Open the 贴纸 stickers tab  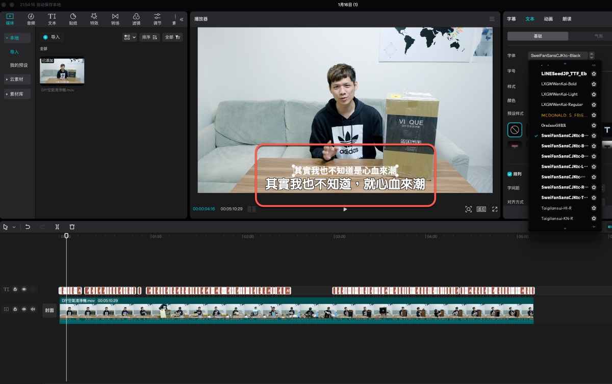point(73,19)
